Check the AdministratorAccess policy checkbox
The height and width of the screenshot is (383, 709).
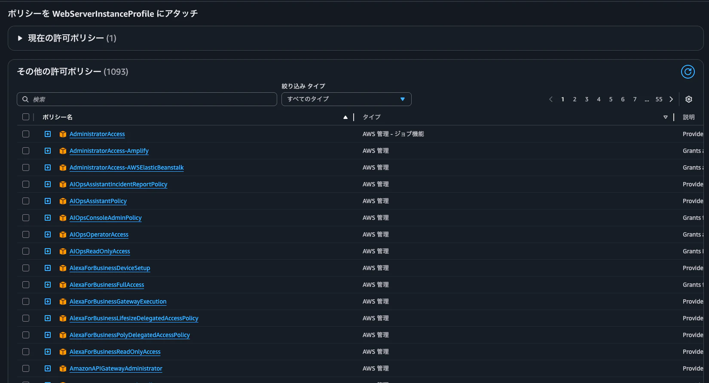(x=26, y=134)
